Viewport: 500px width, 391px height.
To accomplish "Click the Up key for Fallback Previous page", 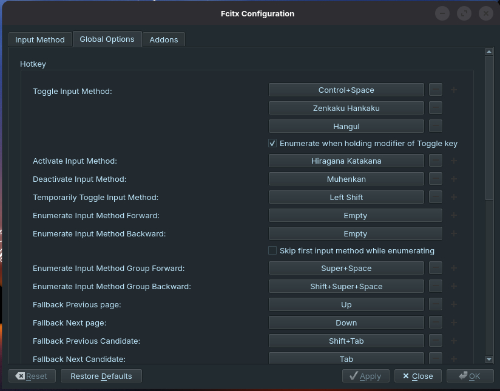I will pyautogui.click(x=346, y=305).
